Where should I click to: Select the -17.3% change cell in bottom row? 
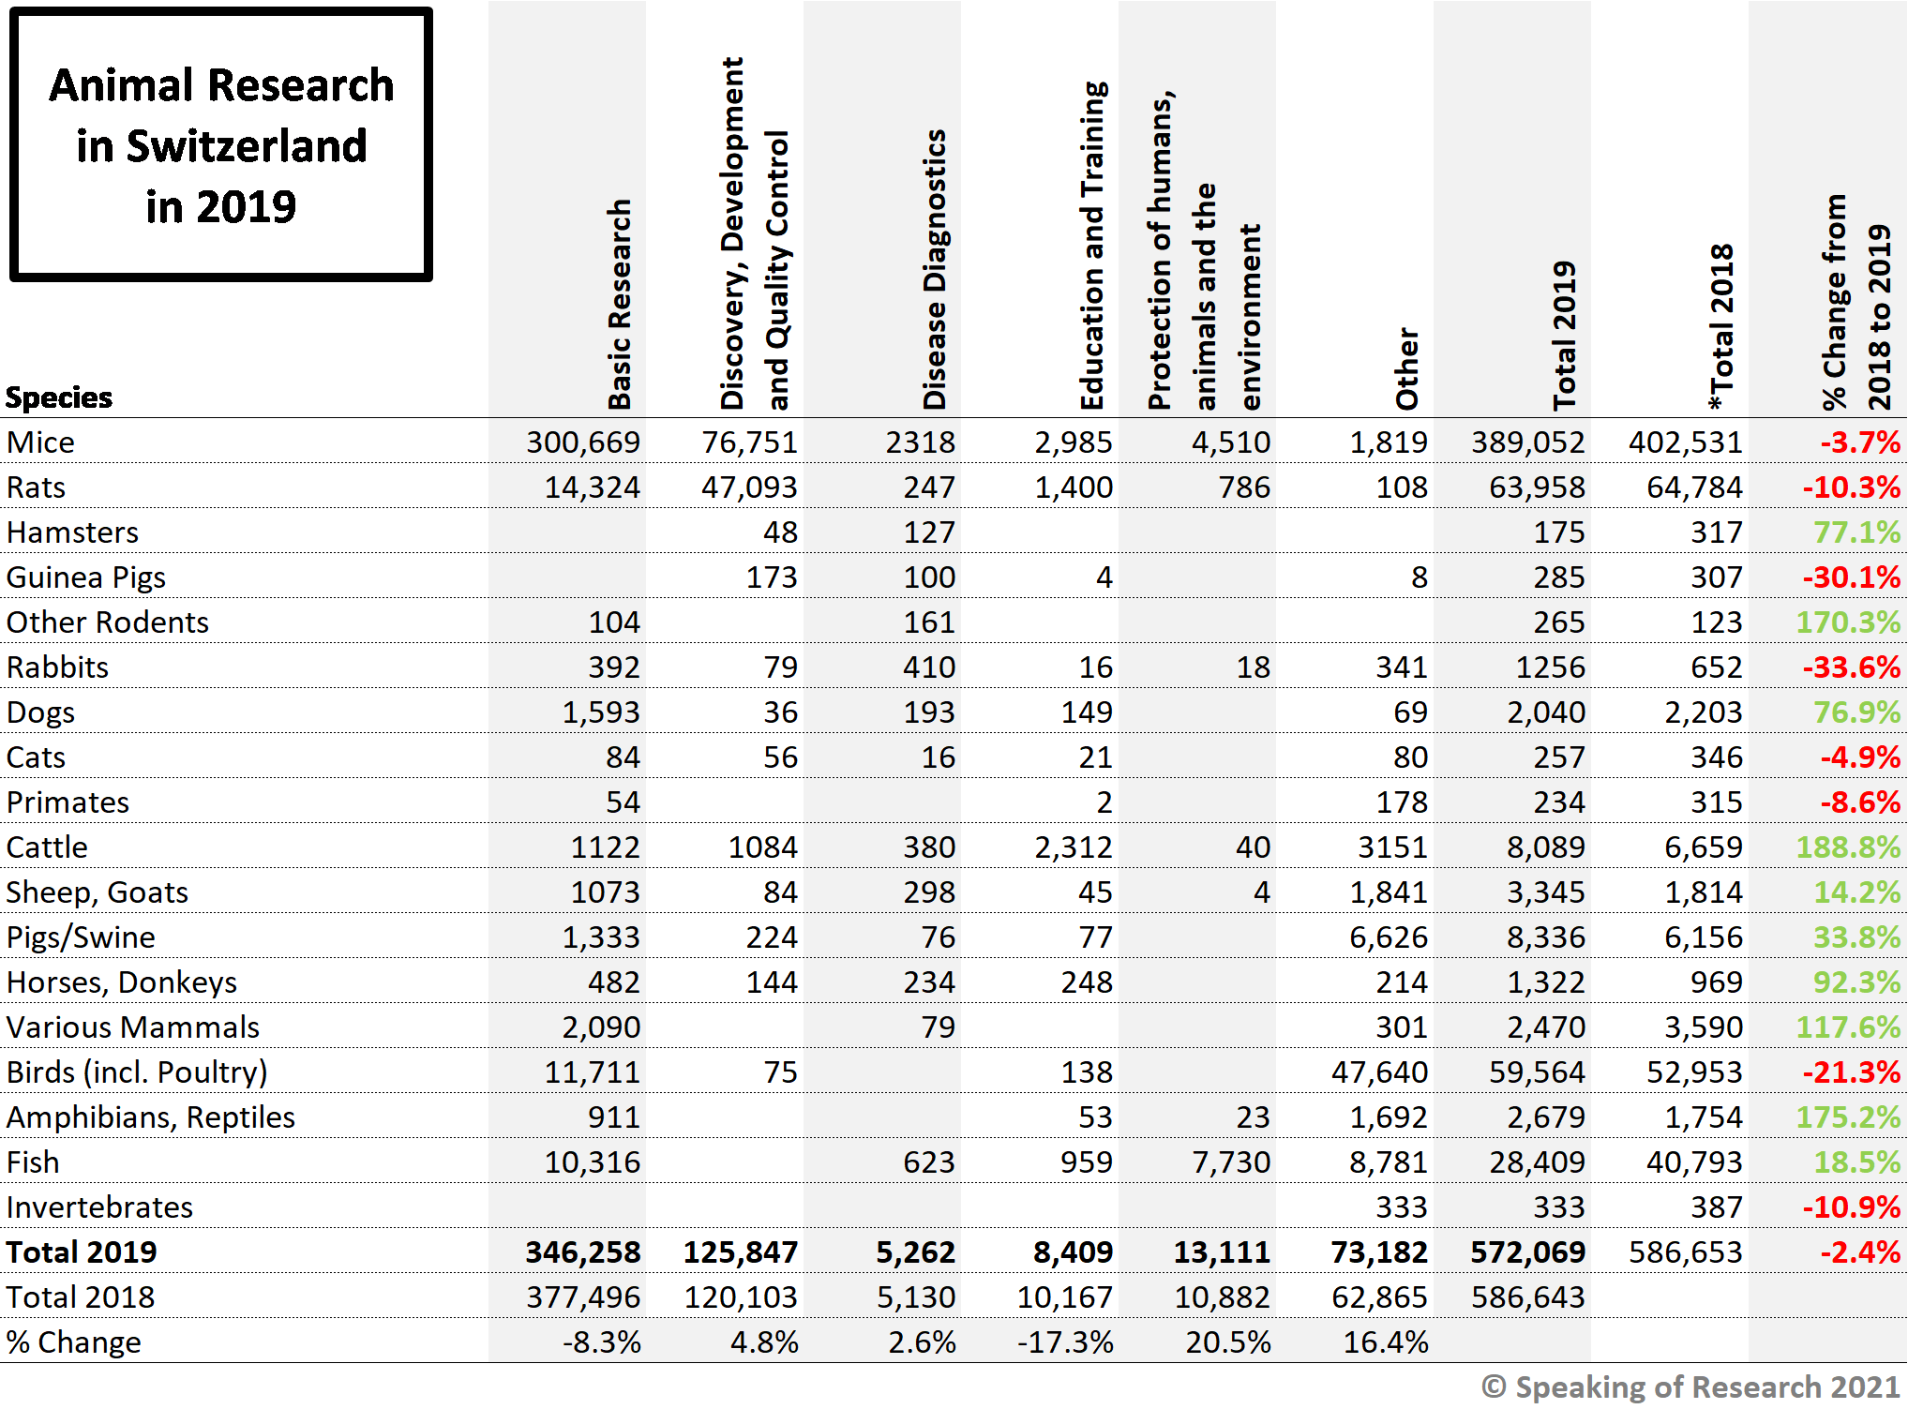[1065, 1342]
